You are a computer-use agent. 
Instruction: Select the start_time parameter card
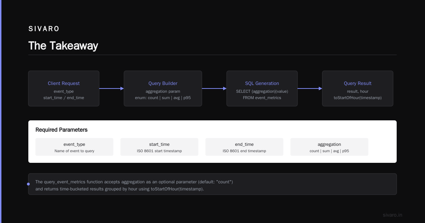159,147
